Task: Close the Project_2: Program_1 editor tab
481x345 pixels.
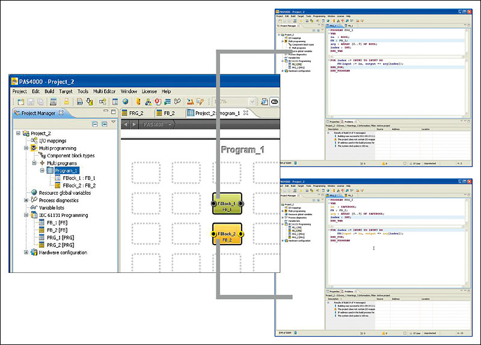Action: click(x=246, y=112)
